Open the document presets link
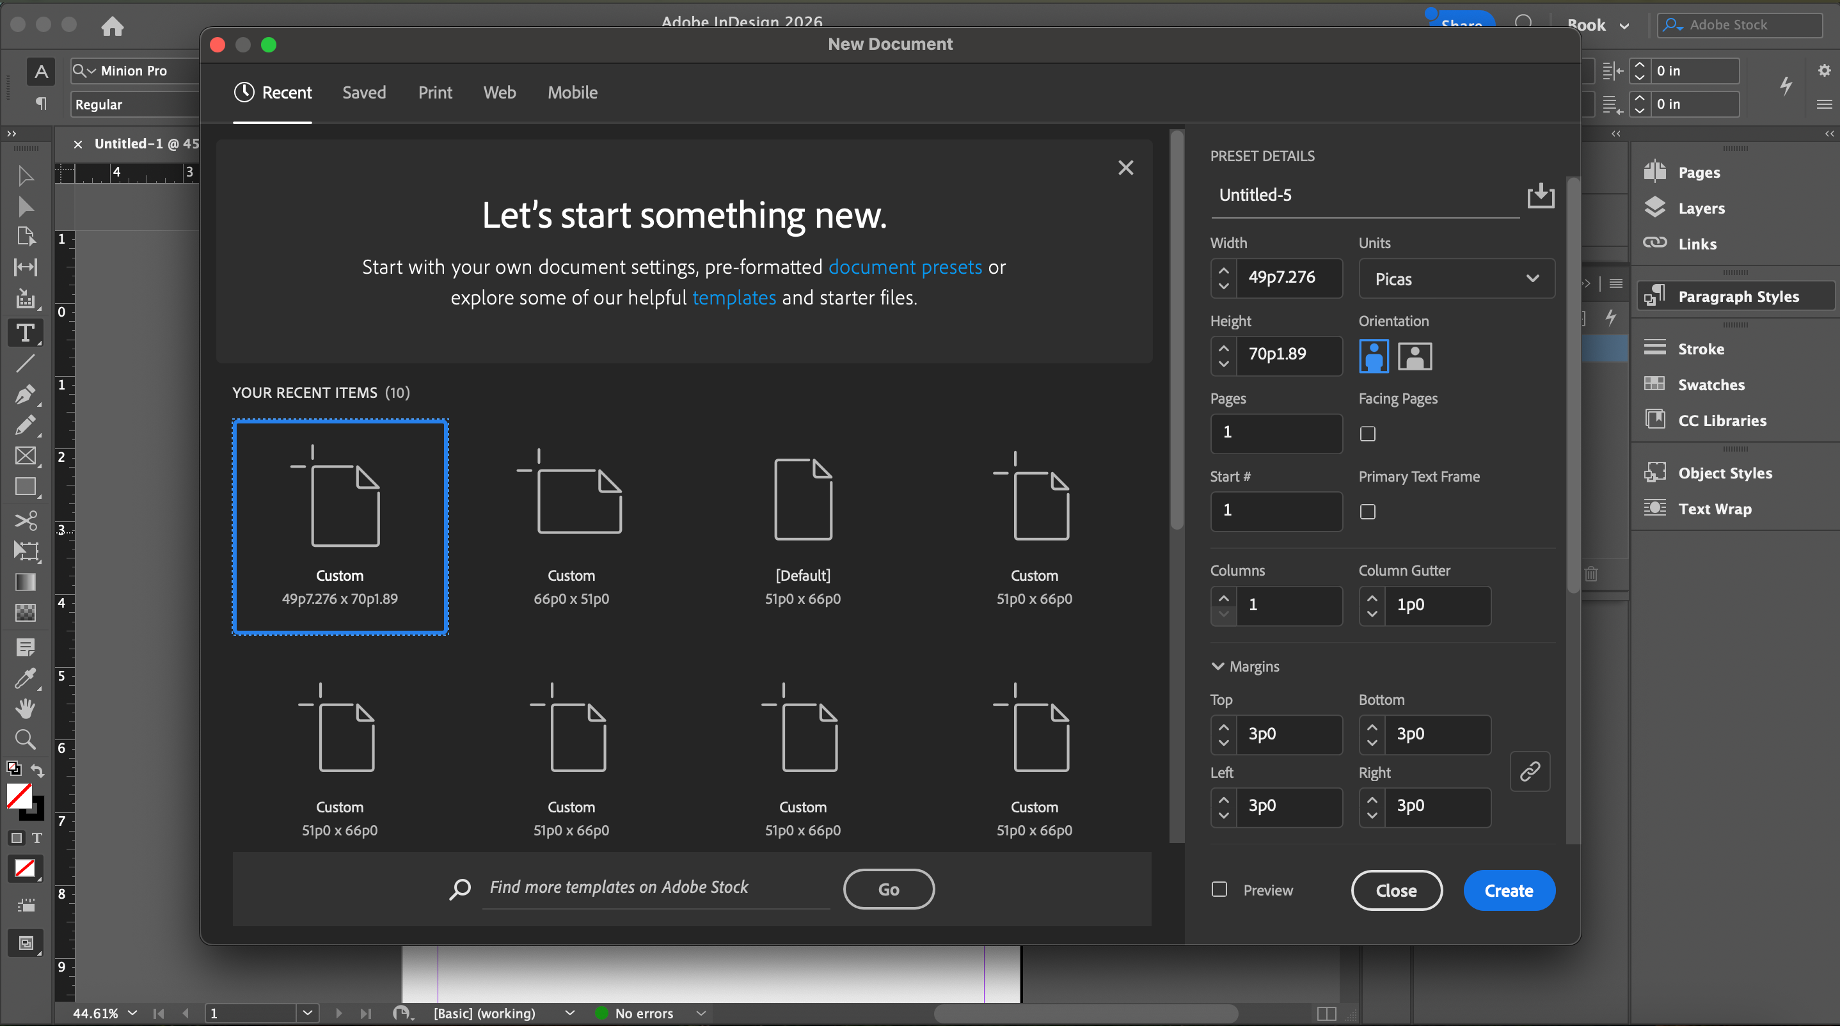Screen dimensions: 1840x1026 click(x=905, y=267)
